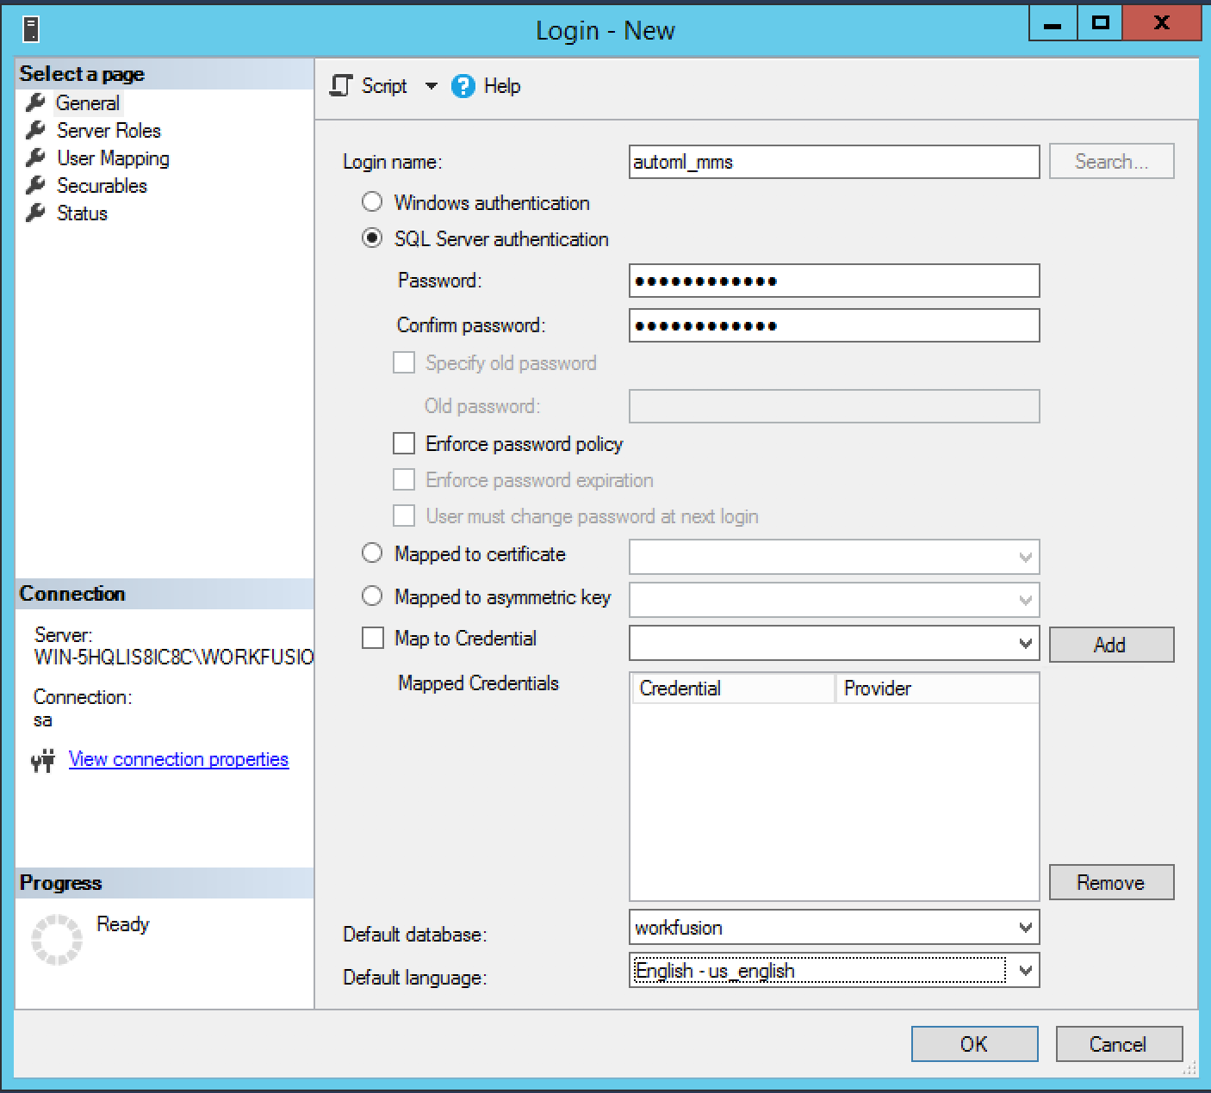Click the Ready progress spinner icon
The width and height of the screenshot is (1211, 1093).
pyautogui.click(x=57, y=939)
